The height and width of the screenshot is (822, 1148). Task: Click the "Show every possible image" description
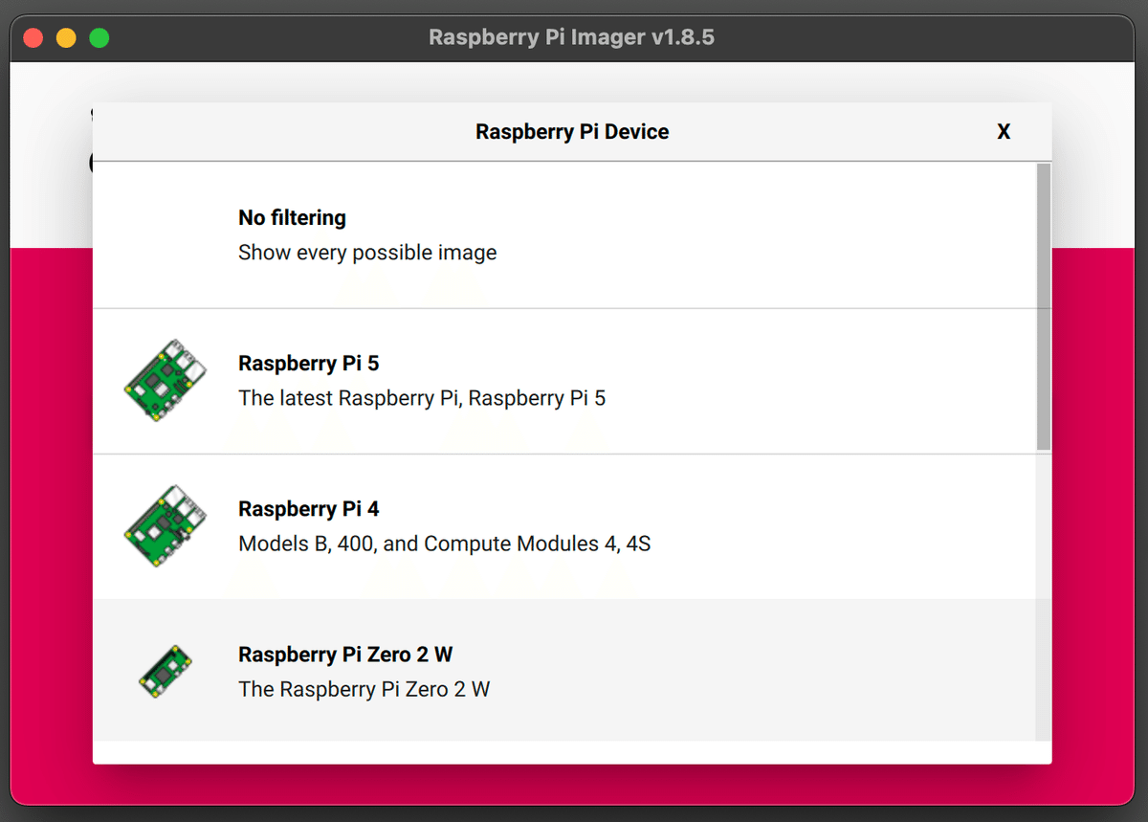tap(367, 253)
